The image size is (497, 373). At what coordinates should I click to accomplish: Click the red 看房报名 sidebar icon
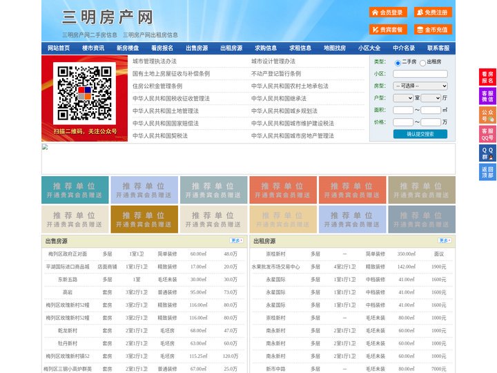[x=487, y=77]
